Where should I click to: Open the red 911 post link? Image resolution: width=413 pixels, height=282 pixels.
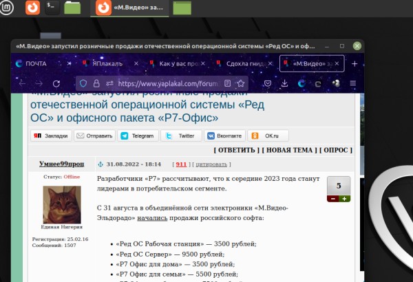(x=181, y=164)
